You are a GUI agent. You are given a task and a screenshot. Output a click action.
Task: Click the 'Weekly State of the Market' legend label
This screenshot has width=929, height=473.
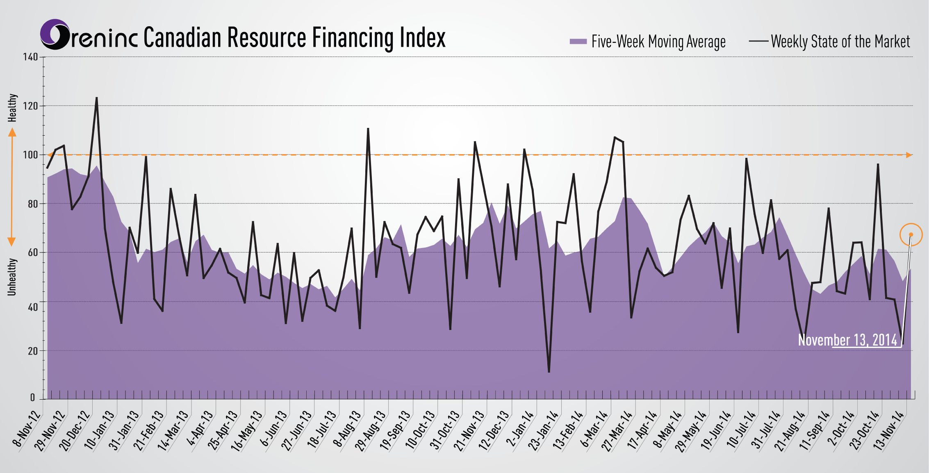coord(840,41)
